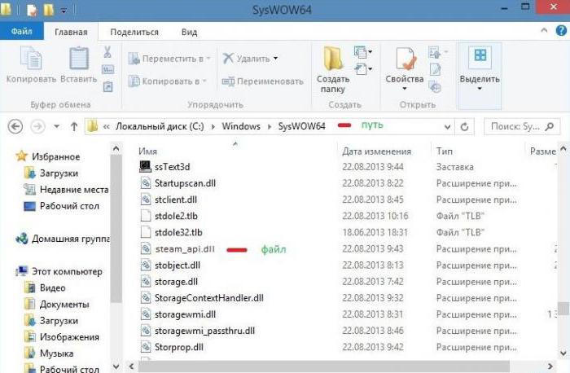Open the Delete (Удалить) dropdown arrow
This screenshot has width=570, height=373.
[275, 58]
